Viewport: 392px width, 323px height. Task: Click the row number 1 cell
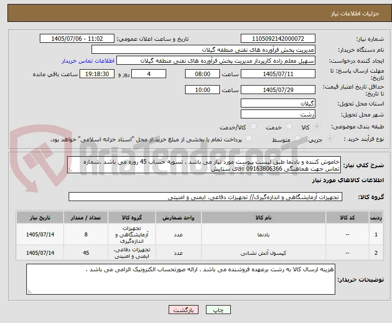point(376,234)
